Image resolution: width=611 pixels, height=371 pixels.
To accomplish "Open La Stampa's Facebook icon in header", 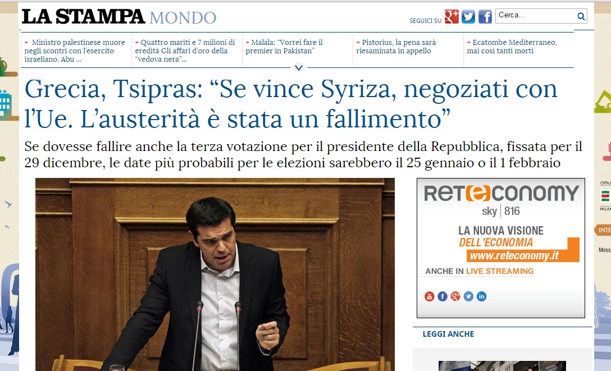I will [485, 16].
